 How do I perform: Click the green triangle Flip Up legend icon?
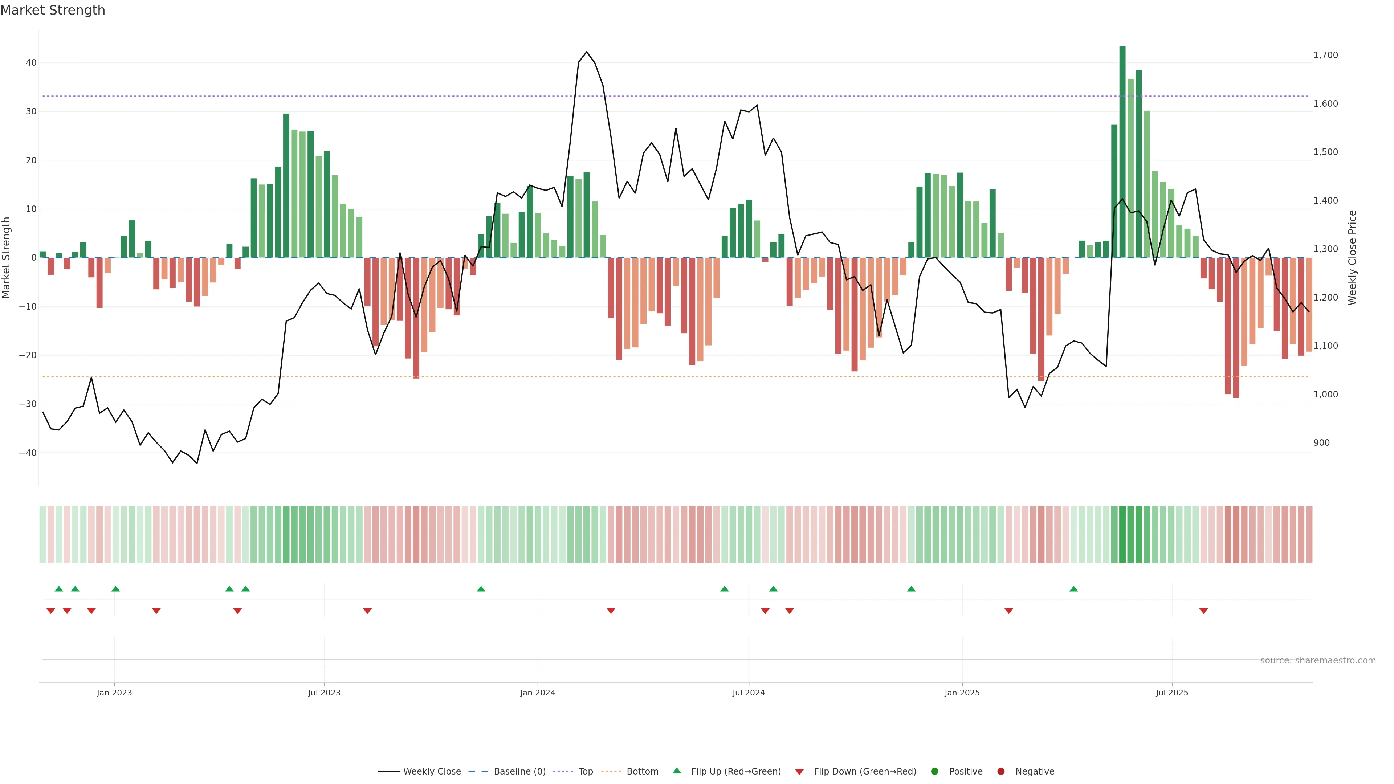pyautogui.click(x=676, y=771)
